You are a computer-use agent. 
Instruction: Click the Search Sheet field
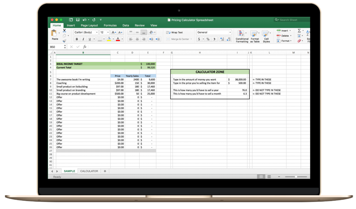click(x=292, y=20)
